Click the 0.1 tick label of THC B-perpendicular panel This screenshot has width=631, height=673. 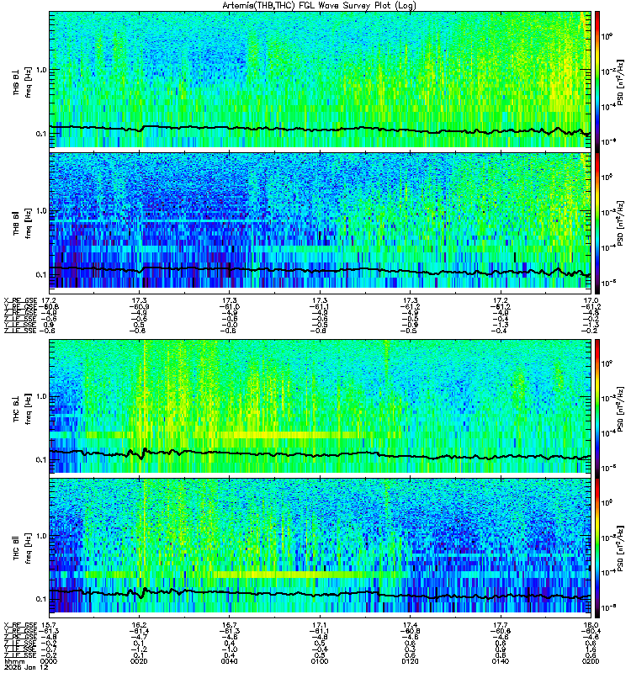(41, 459)
